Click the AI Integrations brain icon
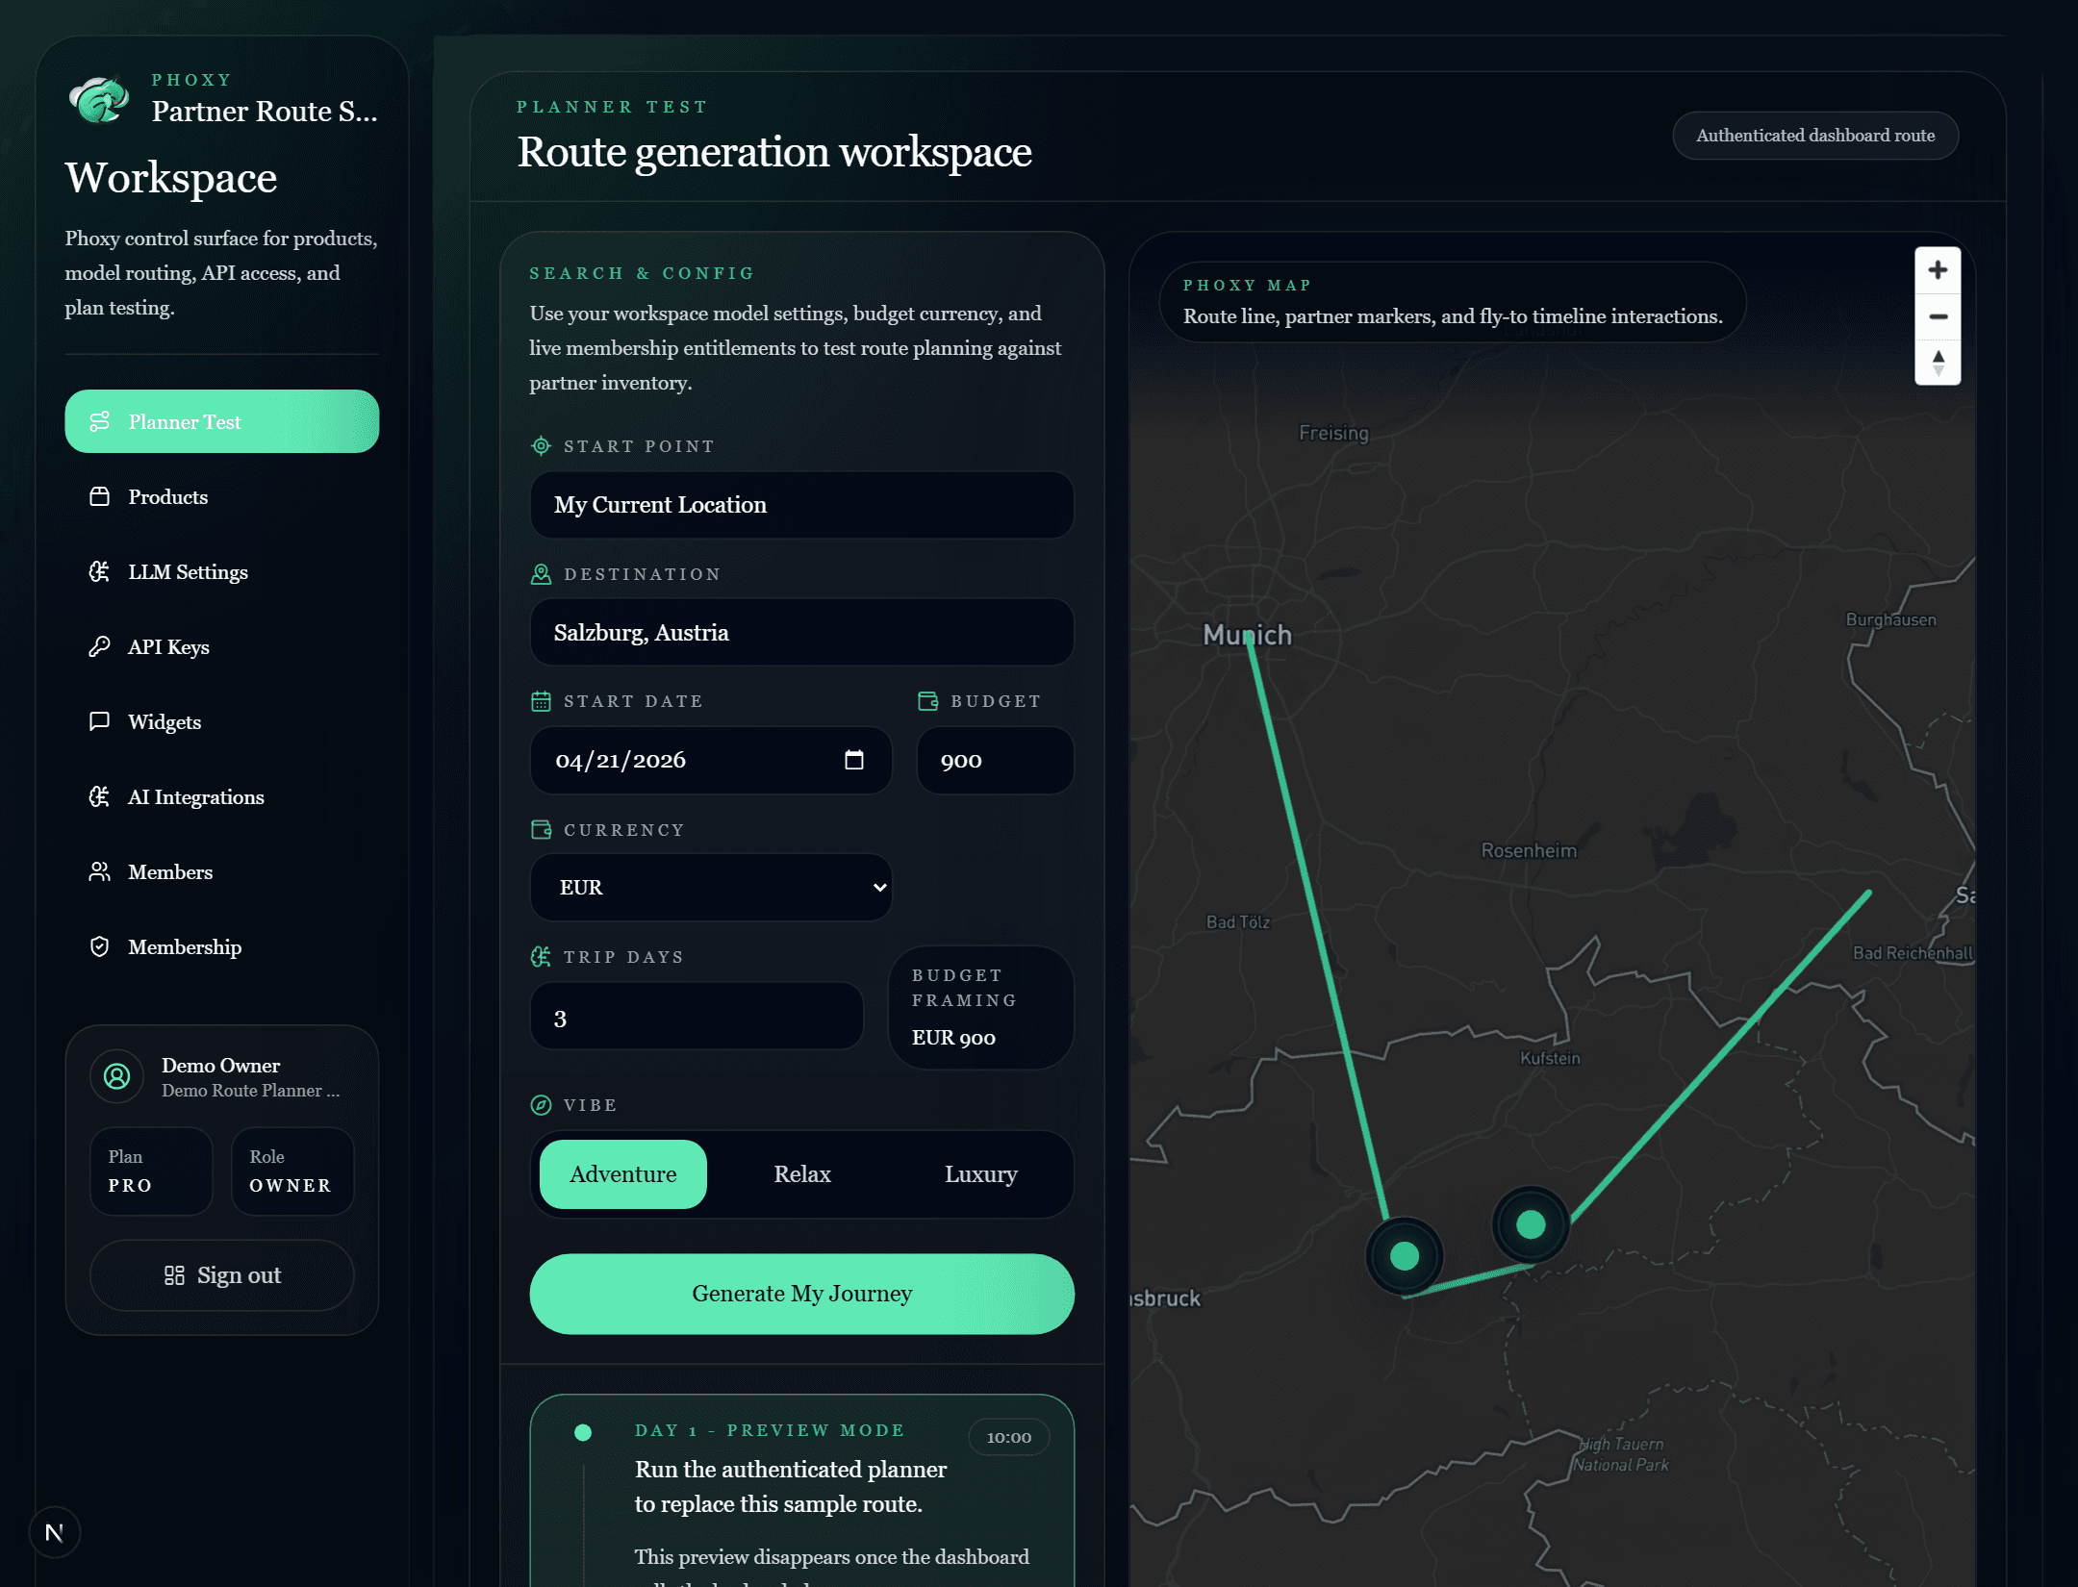The height and width of the screenshot is (1587, 2078). [99, 796]
